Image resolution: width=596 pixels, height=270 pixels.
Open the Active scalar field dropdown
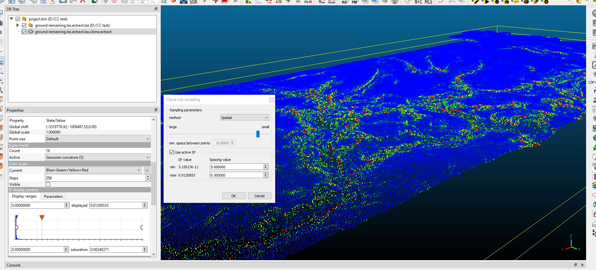pos(98,157)
